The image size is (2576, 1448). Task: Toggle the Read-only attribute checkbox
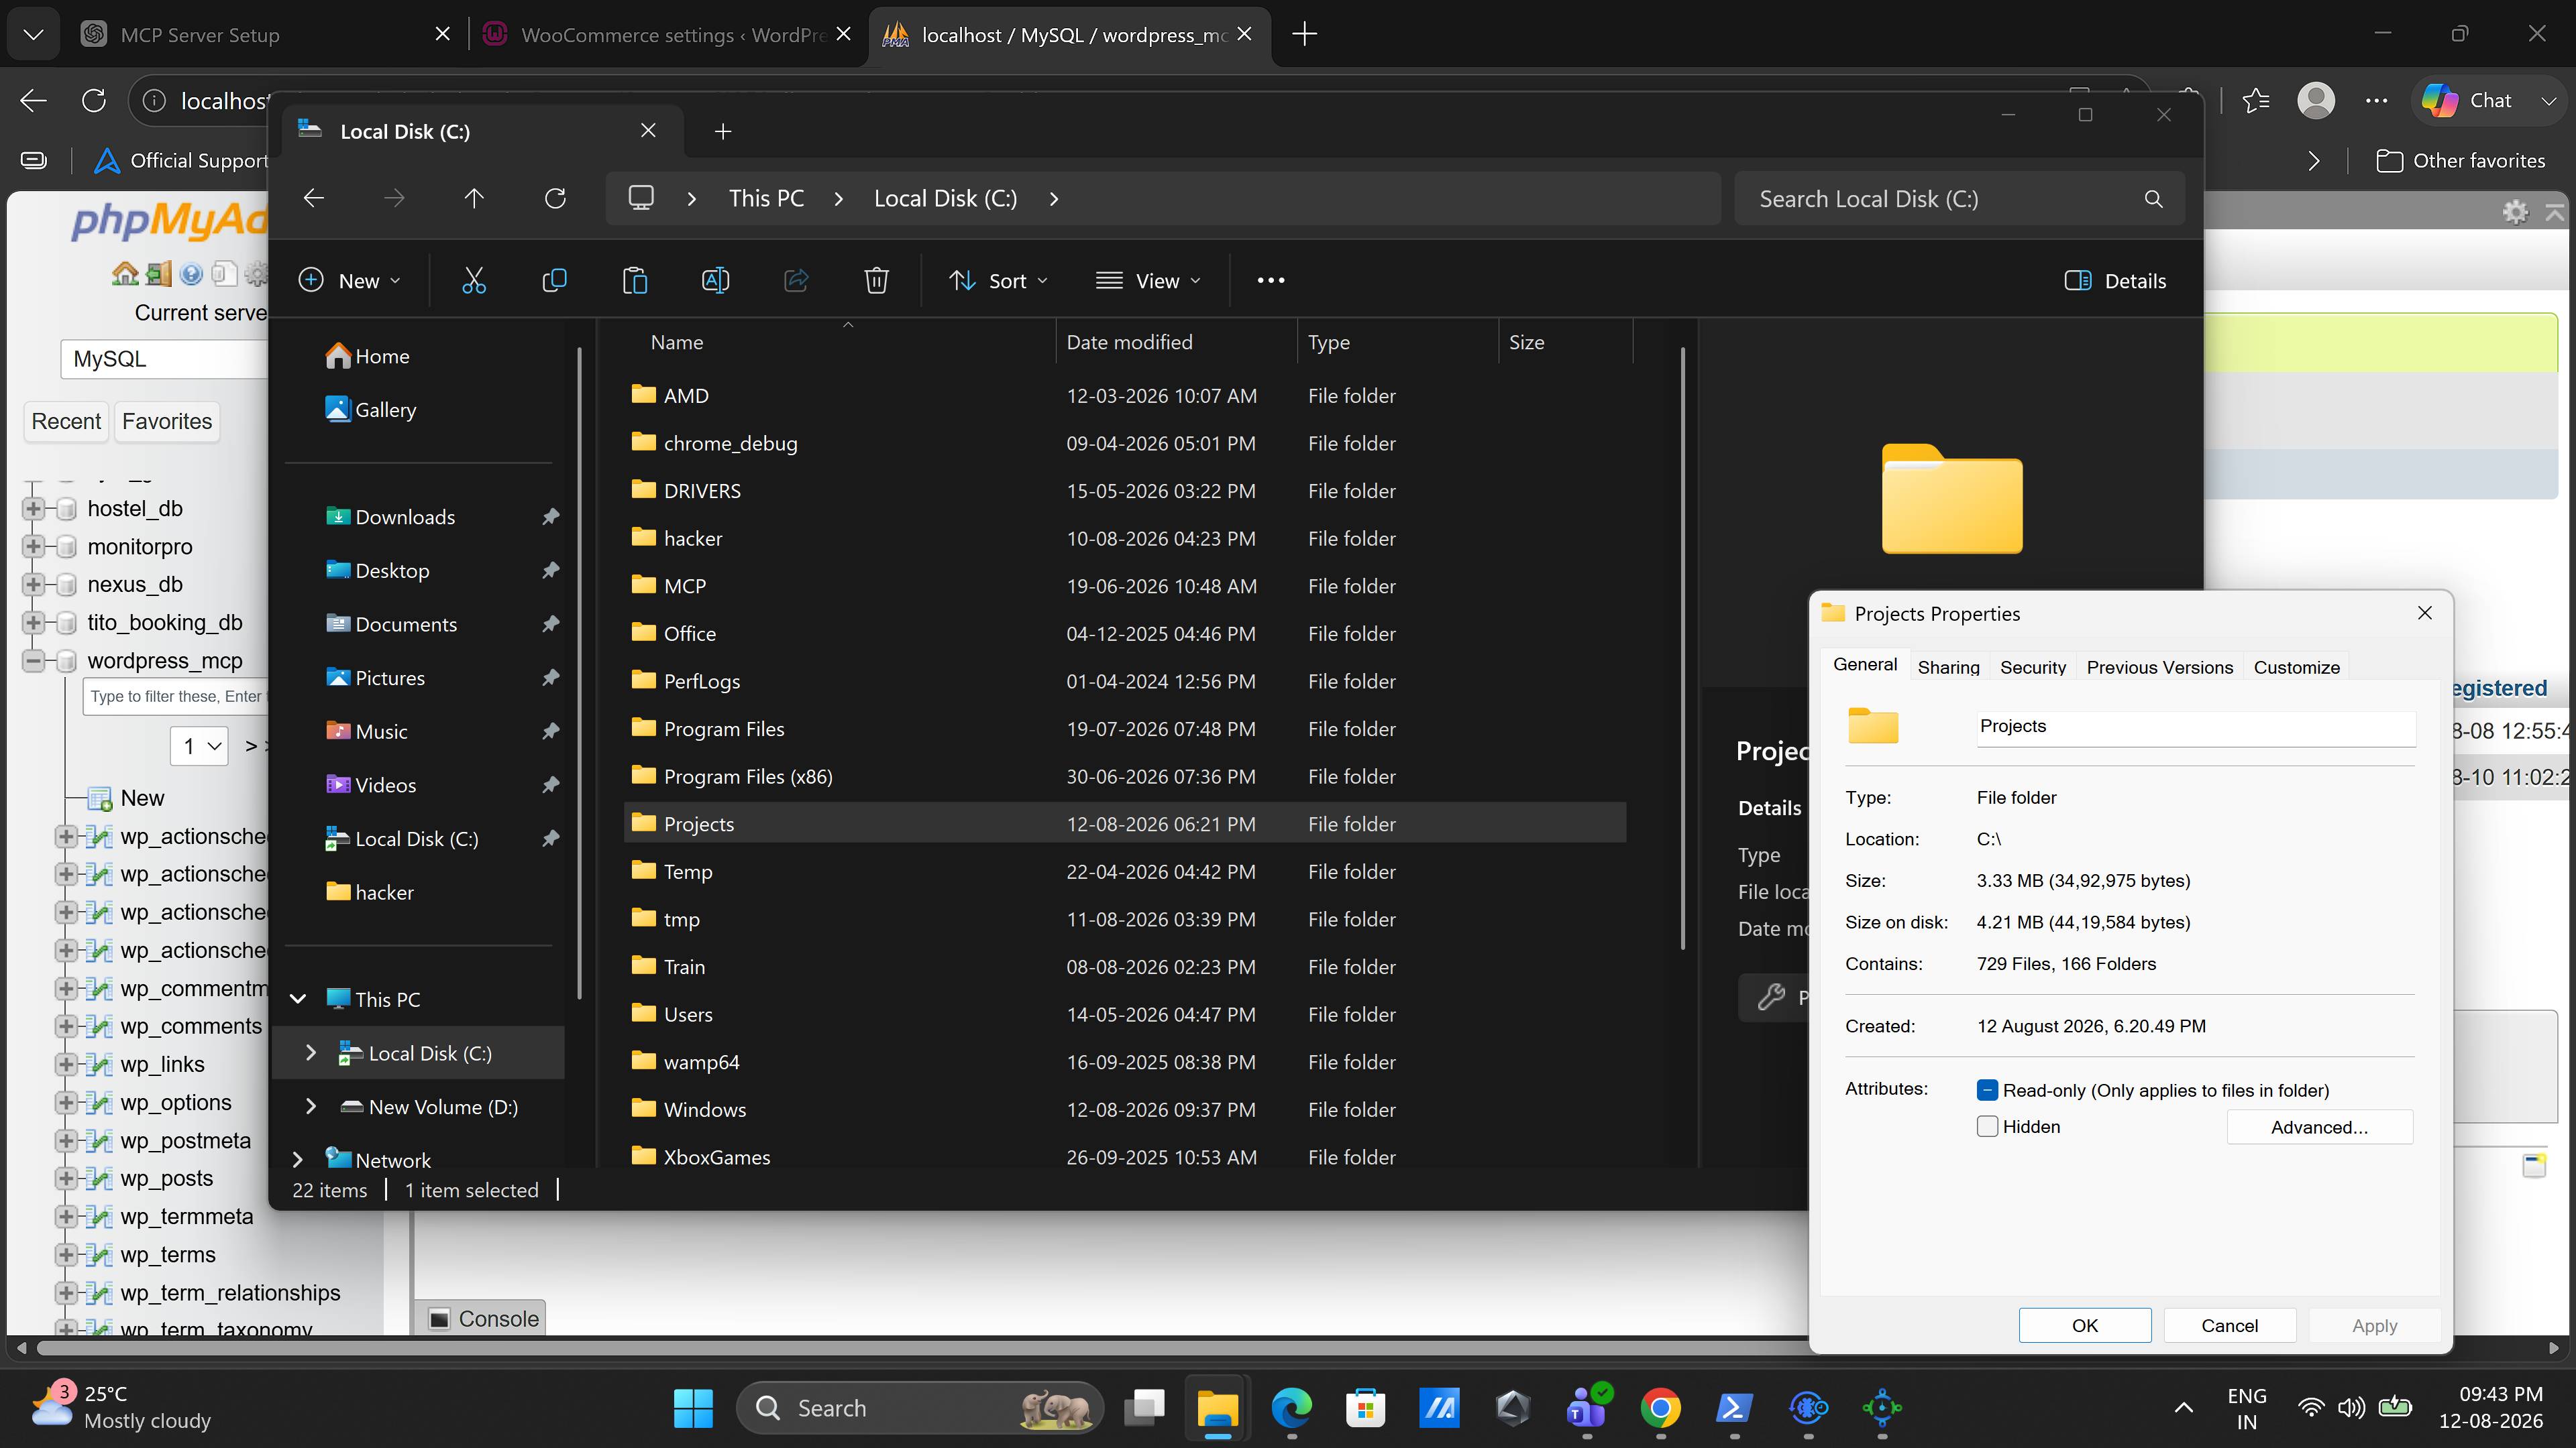(1987, 1090)
